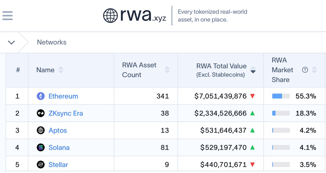
Task: Click Solana's green up trend arrow
Action: 252,147
